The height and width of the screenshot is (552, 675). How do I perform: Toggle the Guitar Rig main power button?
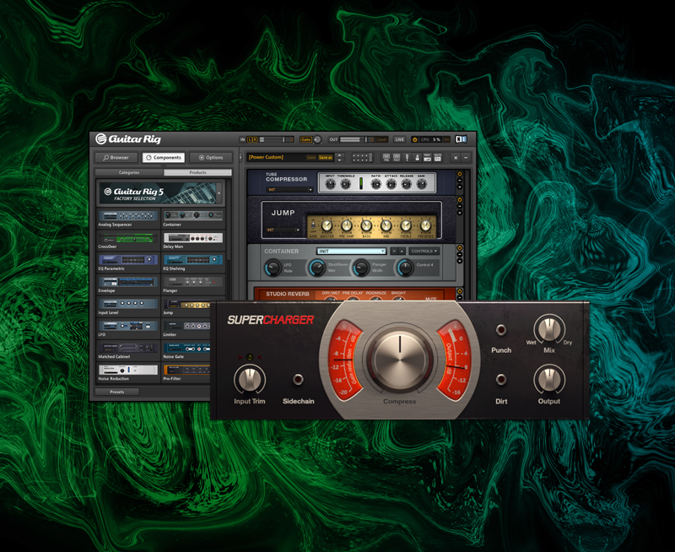click(415, 139)
